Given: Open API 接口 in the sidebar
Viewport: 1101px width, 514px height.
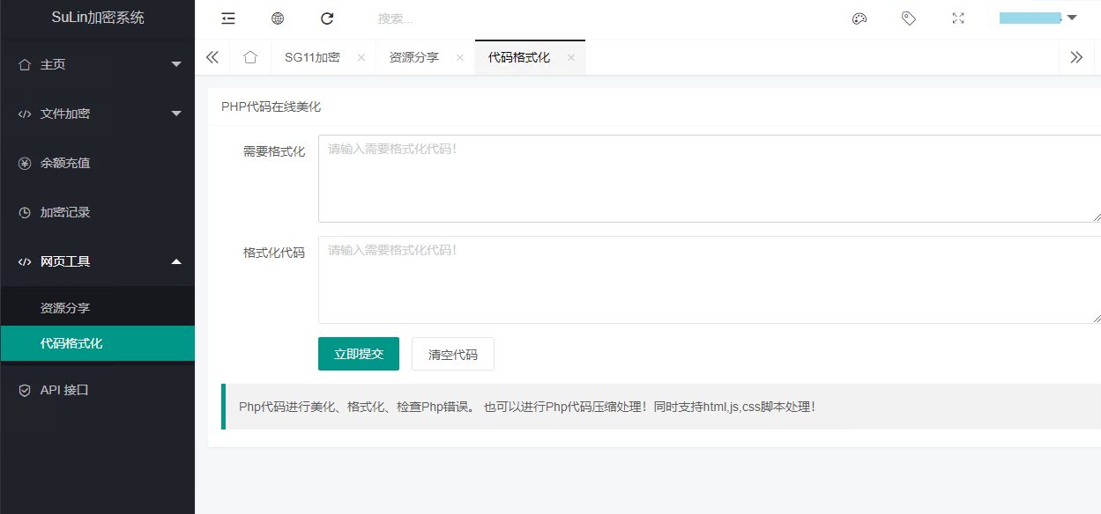Looking at the screenshot, I should coord(97,390).
